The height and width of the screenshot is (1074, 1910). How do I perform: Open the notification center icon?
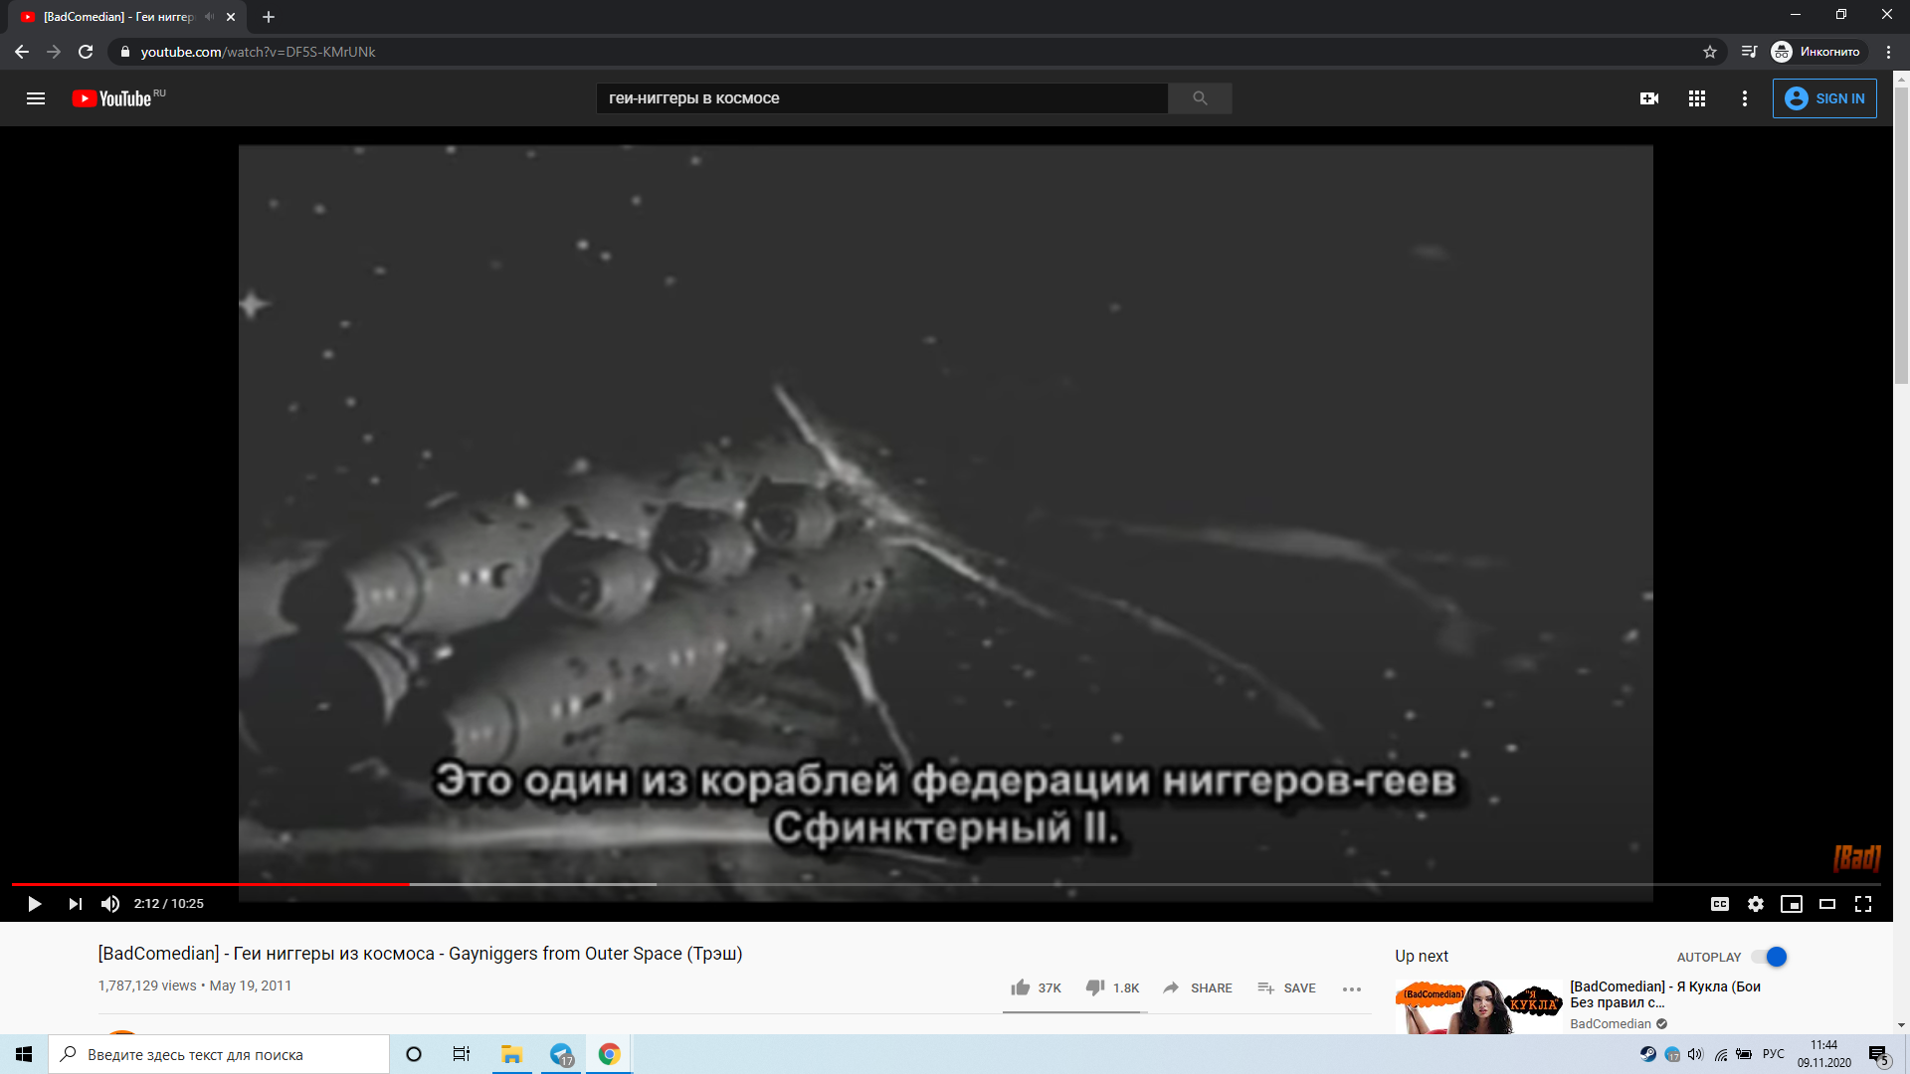pos(1878,1055)
